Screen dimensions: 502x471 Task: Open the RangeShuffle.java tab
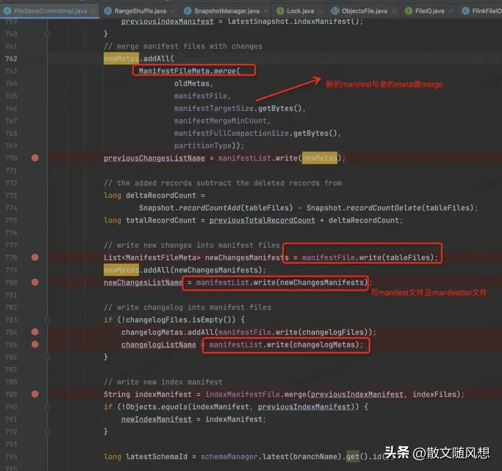pyautogui.click(x=140, y=11)
